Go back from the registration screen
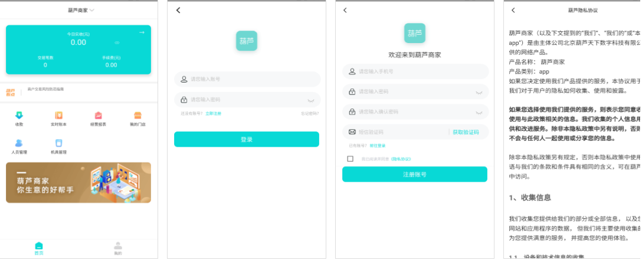The width and height of the screenshot is (642, 260). [x=345, y=10]
